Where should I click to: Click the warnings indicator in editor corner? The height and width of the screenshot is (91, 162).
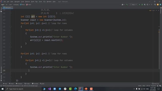pyautogui.click(x=152, y=10)
